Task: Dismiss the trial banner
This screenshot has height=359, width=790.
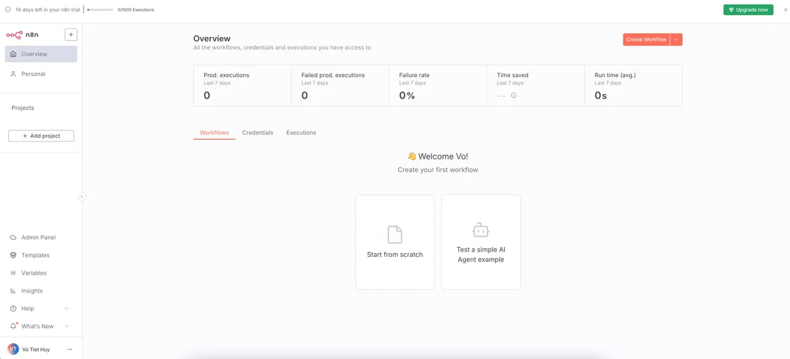Action: coord(785,10)
